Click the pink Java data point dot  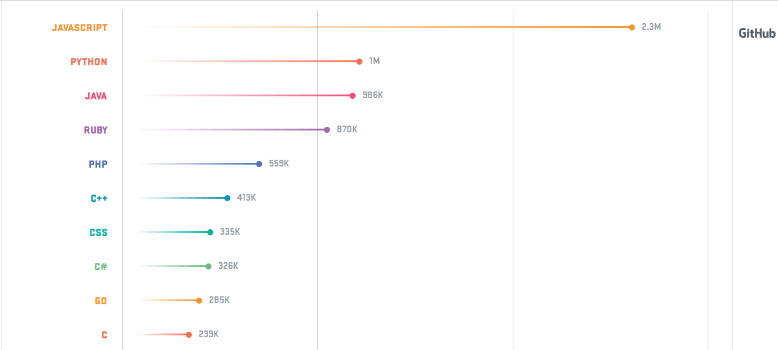tap(353, 96)
